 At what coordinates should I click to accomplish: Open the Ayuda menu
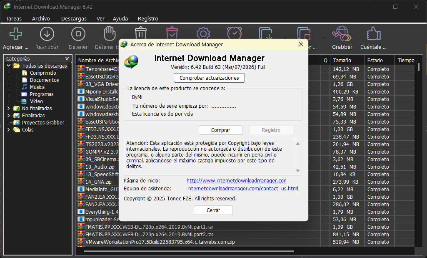coord(120,18)
